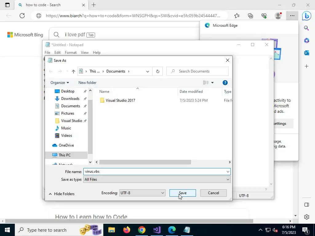Open Notepad File menu
This screenshot has height=236, width=315.
pos(47,53)
